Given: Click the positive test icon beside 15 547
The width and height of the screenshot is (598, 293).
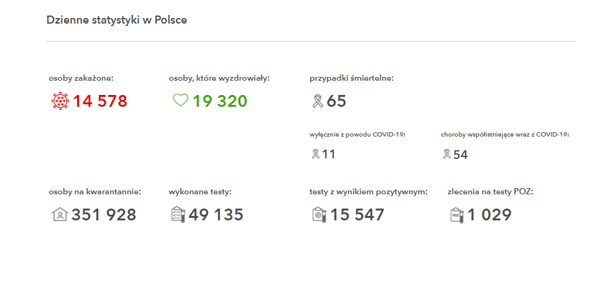Looking at the screenshot, I should [320, 215].
